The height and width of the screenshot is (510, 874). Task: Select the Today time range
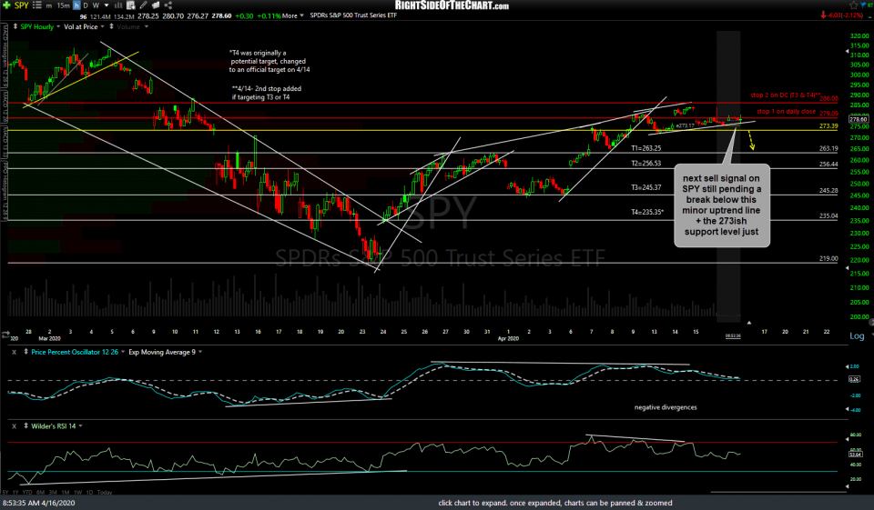104,492
